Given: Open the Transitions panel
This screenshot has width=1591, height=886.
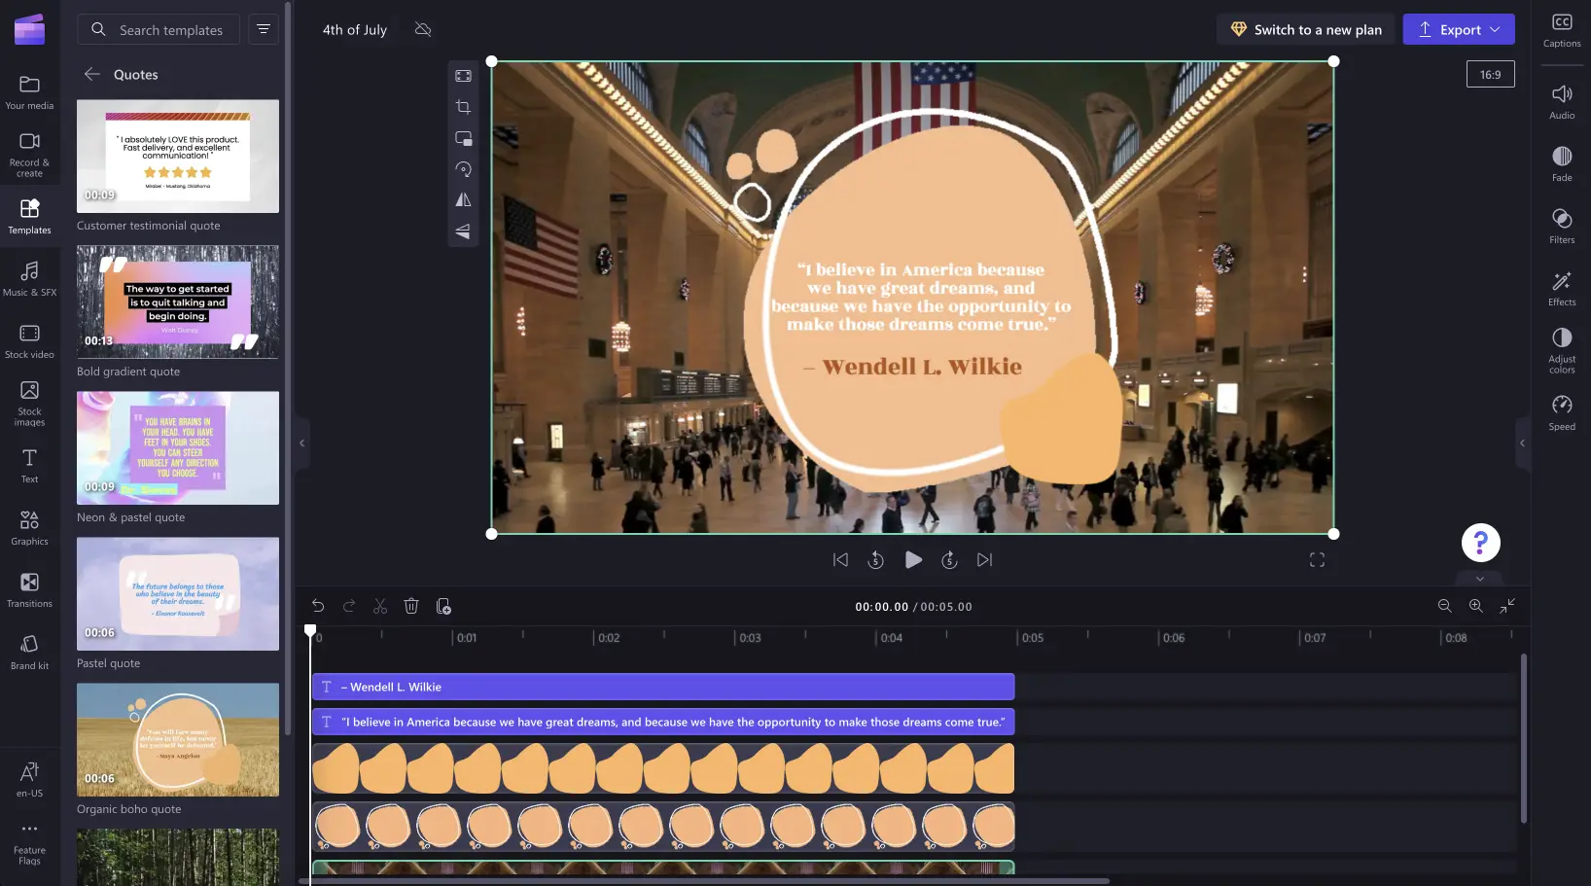Looking at the screenshot, I should (x=29, y=590).
